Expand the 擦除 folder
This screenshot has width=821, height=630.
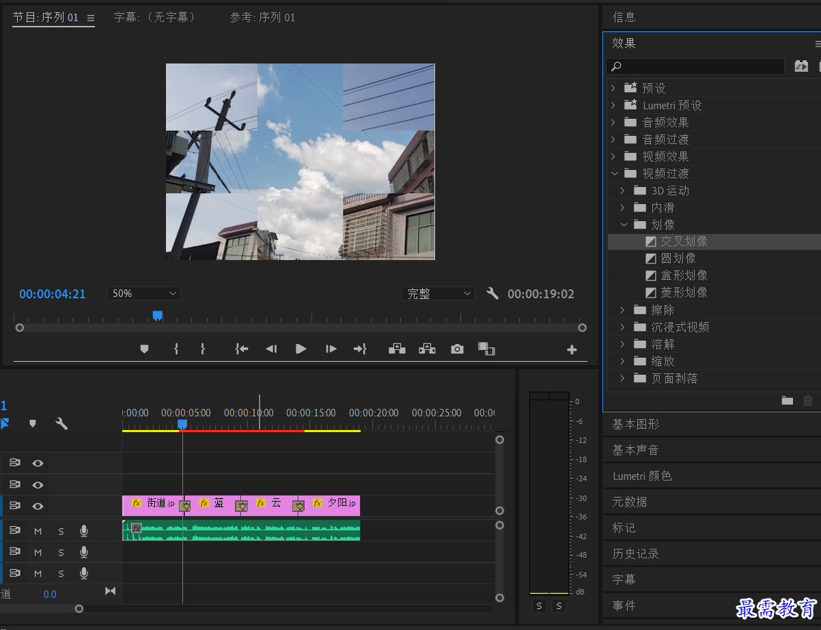click(x=622, y=310)
